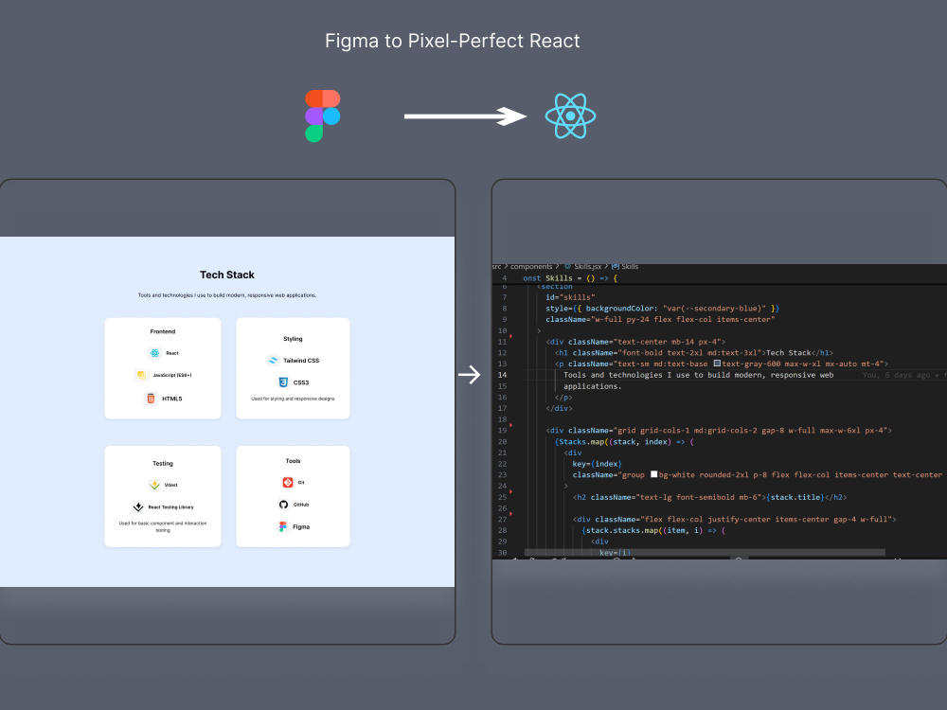Click the GitHub label in Tools card

(x=301, y=505)
